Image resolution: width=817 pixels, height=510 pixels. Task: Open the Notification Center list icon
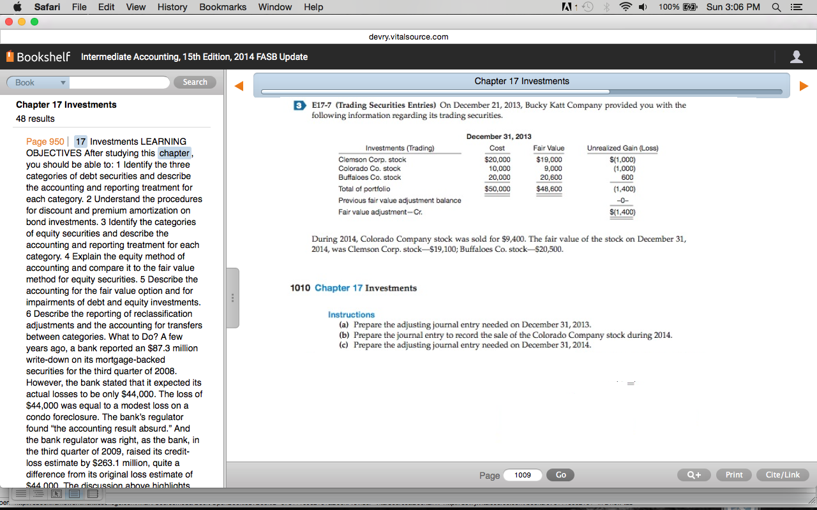(x=796, y=7)
